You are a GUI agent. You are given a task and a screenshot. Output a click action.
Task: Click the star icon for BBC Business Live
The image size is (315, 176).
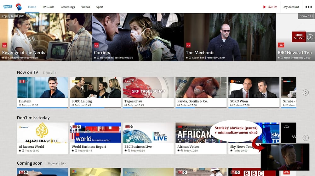tap(126, 151)
